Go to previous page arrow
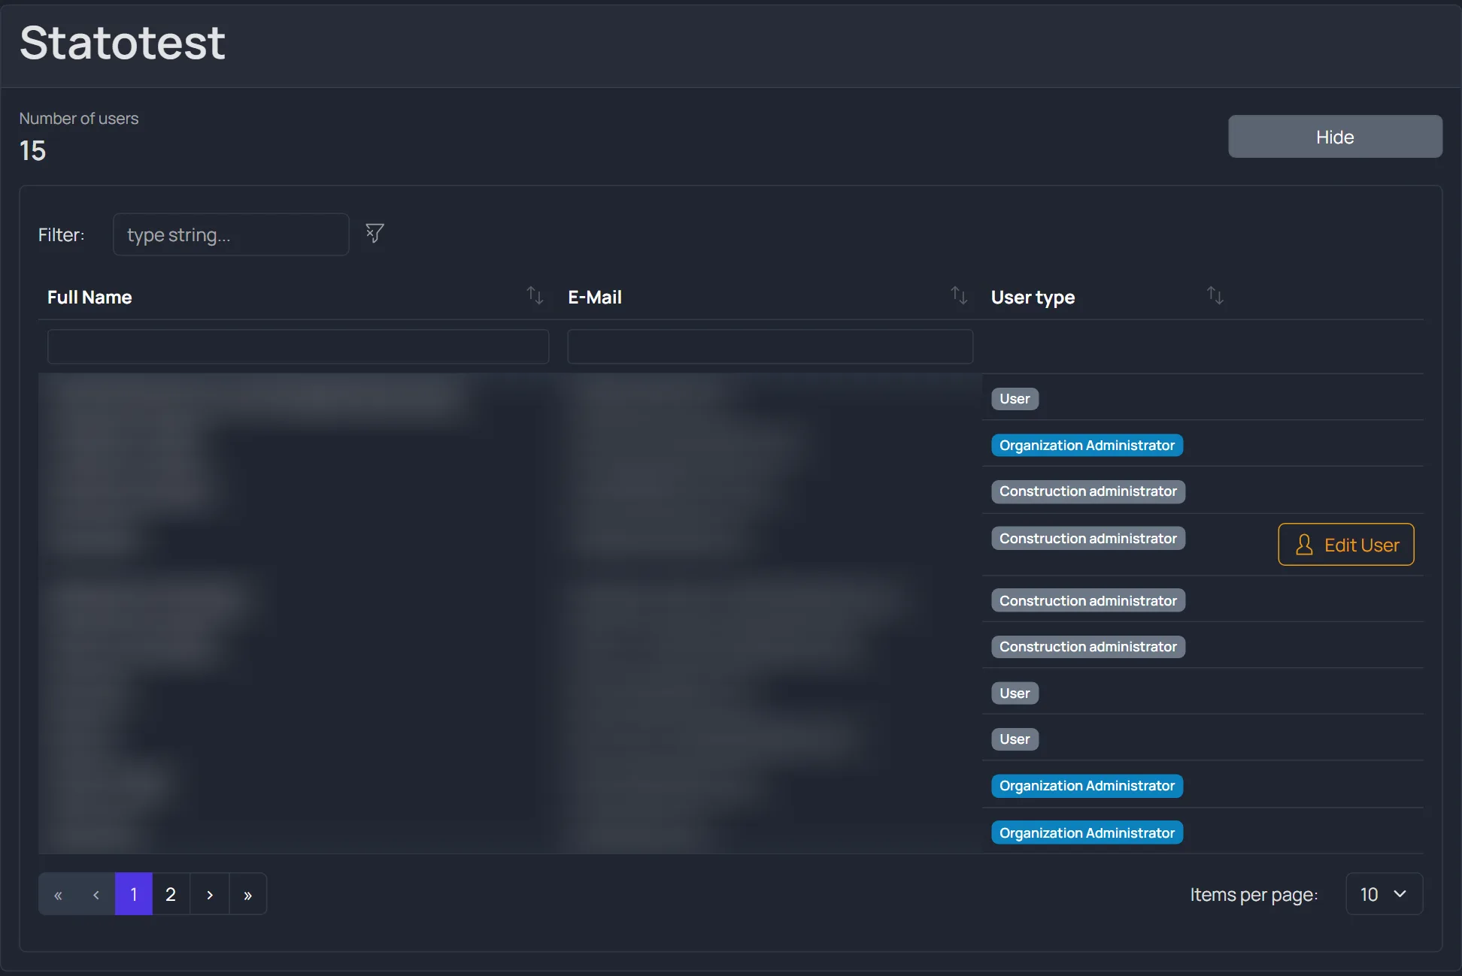This screenshot has width=1462, height=976. (96, 894)
